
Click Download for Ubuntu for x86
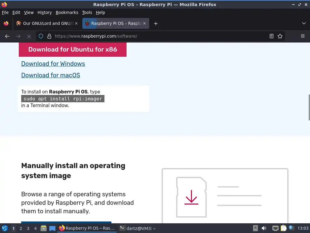tap(73, 49)
